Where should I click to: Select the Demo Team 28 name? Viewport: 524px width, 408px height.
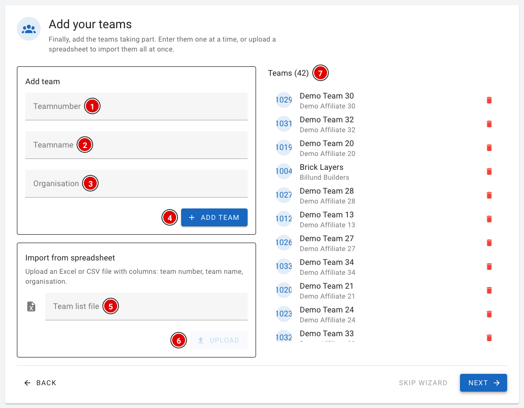(x=327, y=191)
